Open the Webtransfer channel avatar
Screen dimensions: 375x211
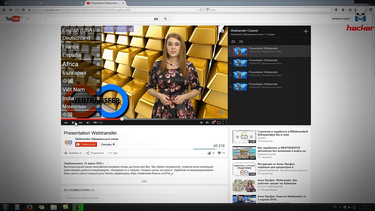point(68,142)
